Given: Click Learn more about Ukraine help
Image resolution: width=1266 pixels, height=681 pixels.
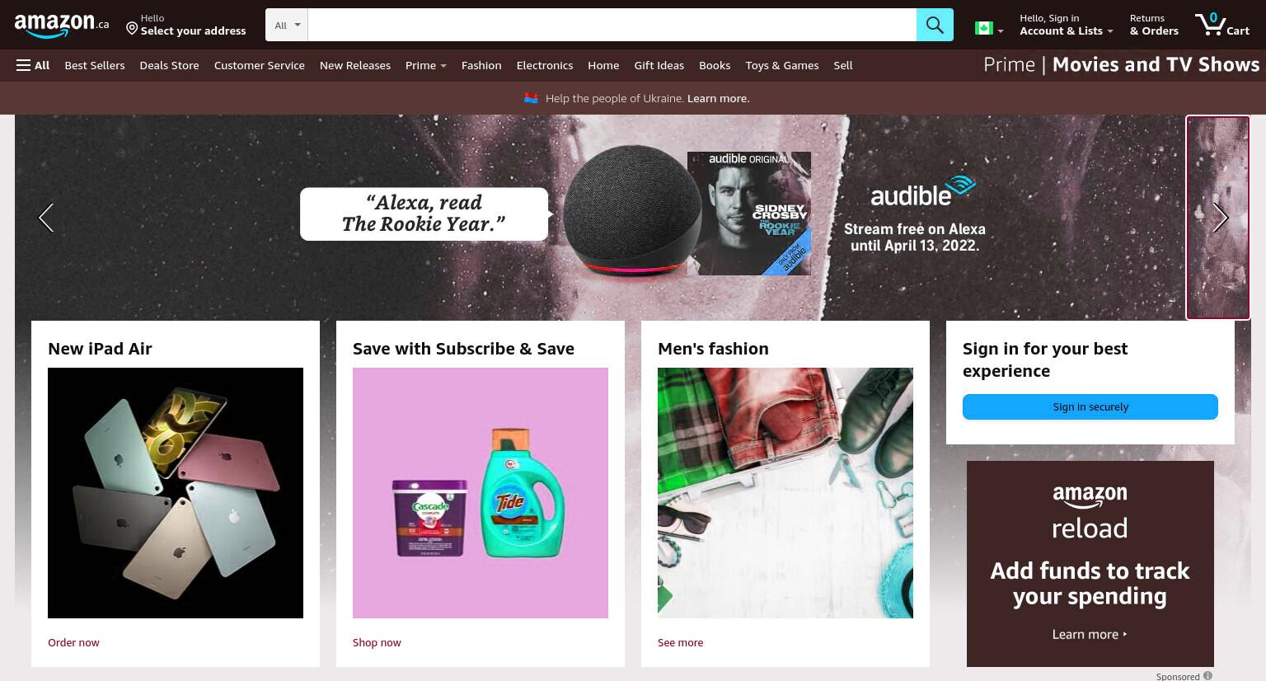Looking at the screenshot, I should coord(719,98).
